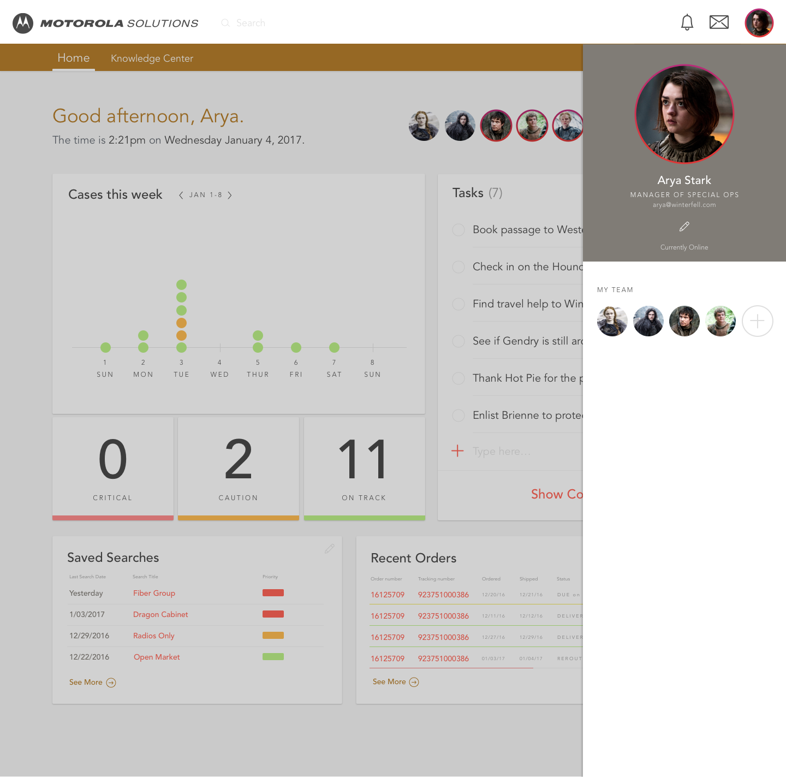
Task: Select the fourth My Team avatar, man against green foliage
Action: tap(720, 321)
